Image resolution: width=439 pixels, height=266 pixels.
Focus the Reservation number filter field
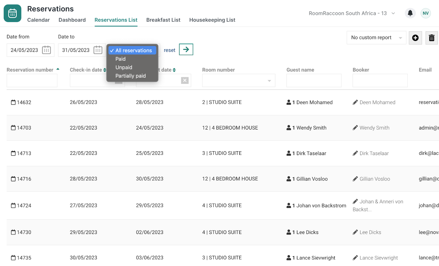point(32,80)
